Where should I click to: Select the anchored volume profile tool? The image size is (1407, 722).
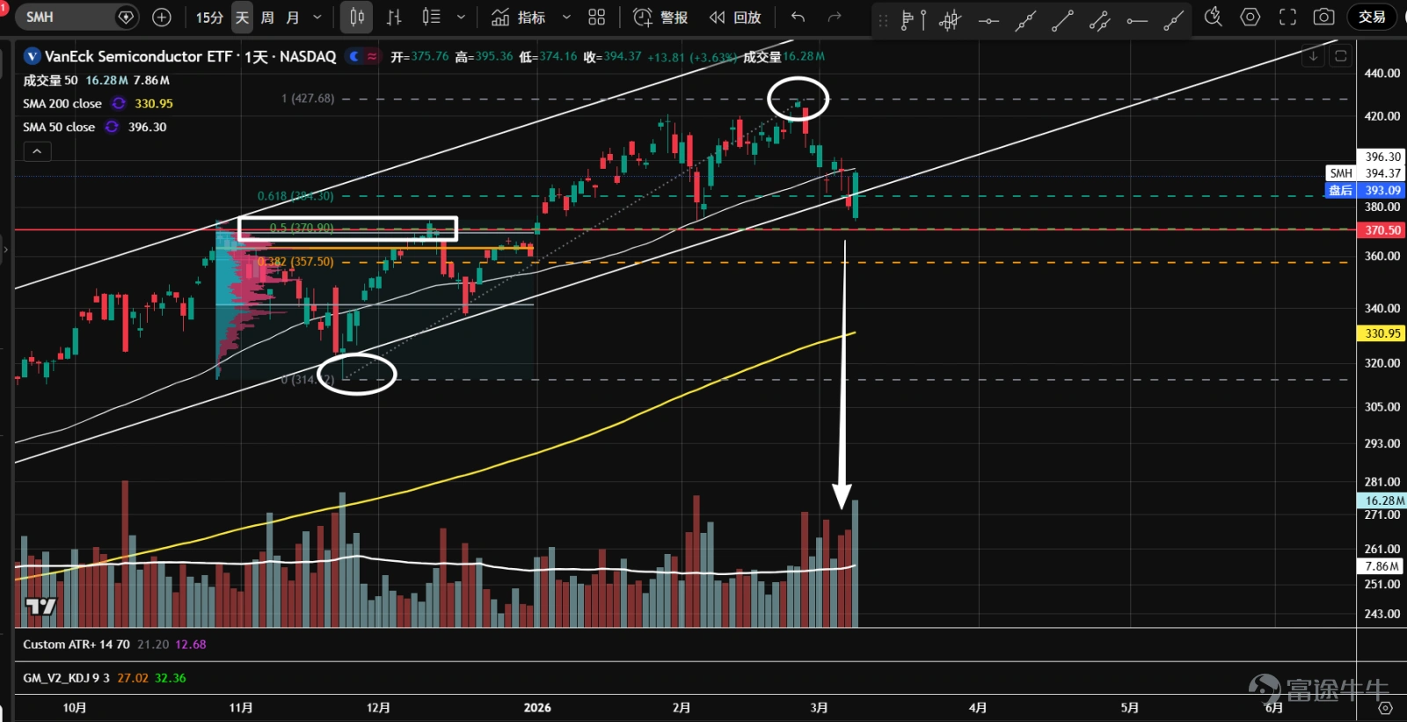click(913, 19)
